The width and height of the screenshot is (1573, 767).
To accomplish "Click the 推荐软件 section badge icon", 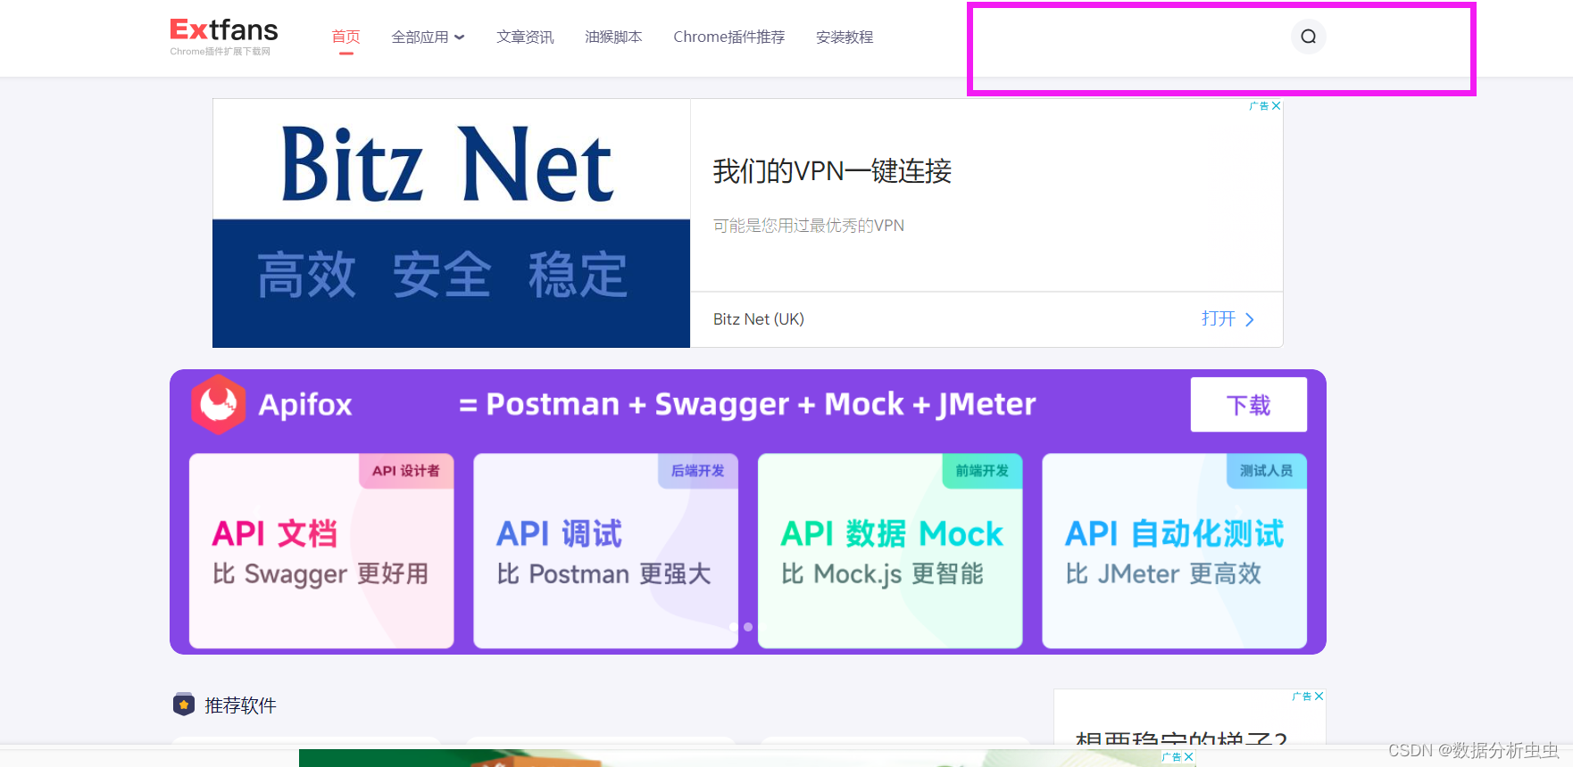I will pyautogui.click(x=184, y=705).
